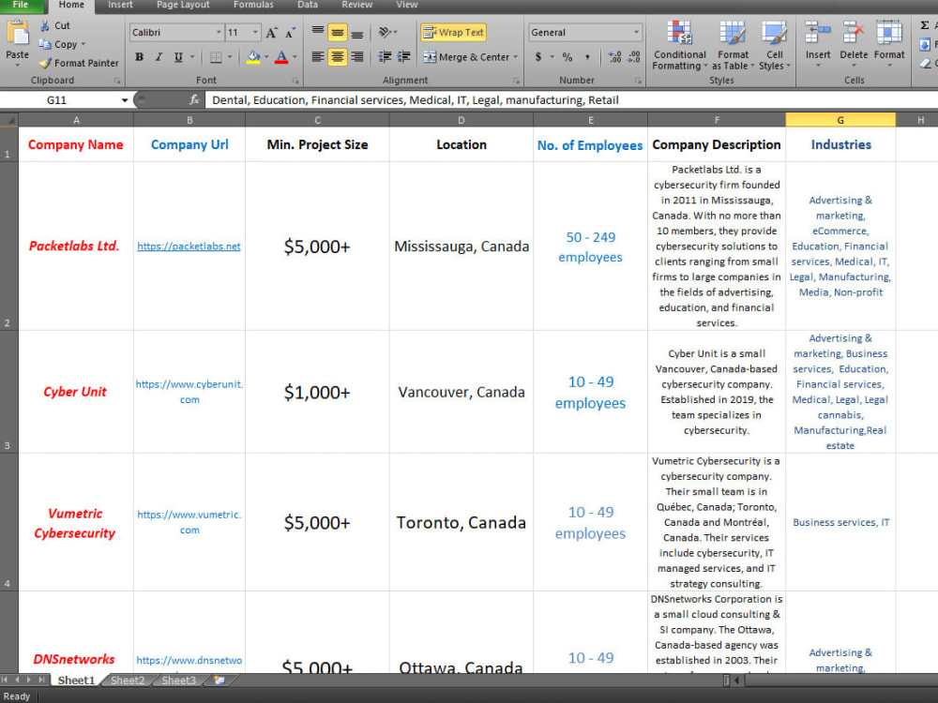Toggle Bold formatting button
Image resolution: width=938 pixels, height=703 pixels.
point(140,57)
